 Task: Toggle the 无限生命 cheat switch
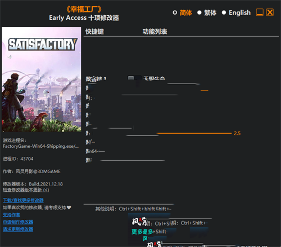134,78
